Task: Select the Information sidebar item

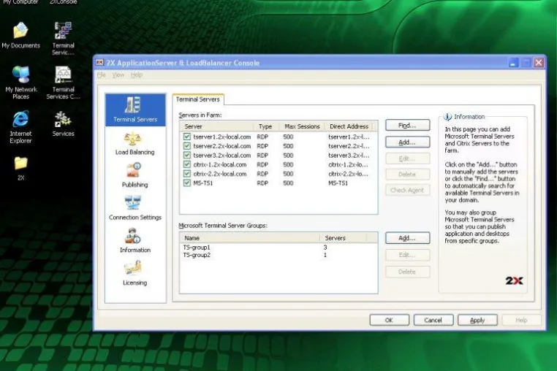Action: [135, 240]
